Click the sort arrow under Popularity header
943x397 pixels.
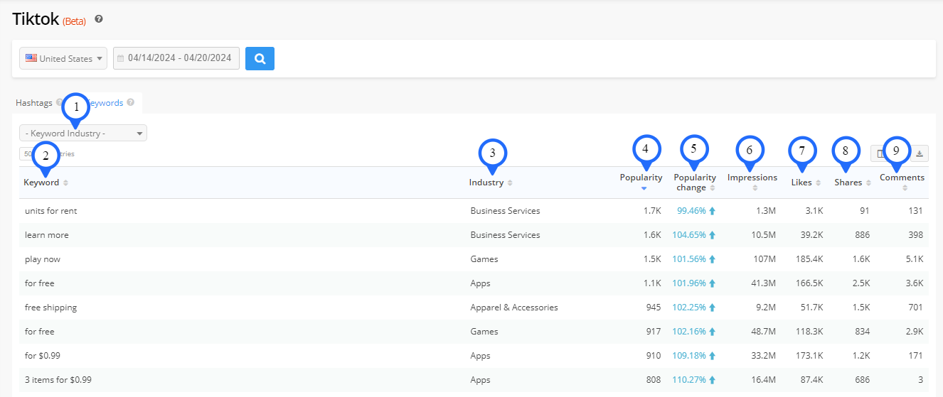644,188
